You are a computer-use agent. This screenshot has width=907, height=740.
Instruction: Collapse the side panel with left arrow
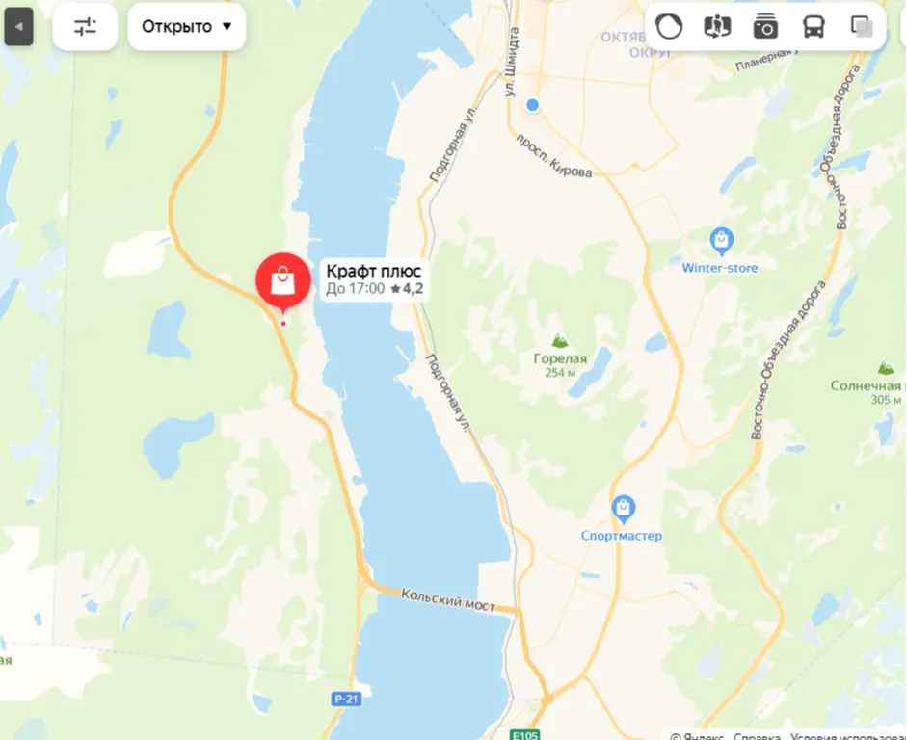pyautogui.click(x=18, y=27)
